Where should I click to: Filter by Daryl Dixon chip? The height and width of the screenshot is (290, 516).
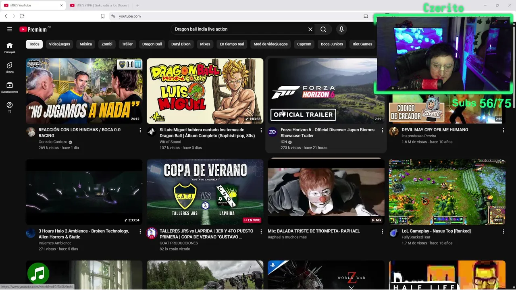coord(181,44)
